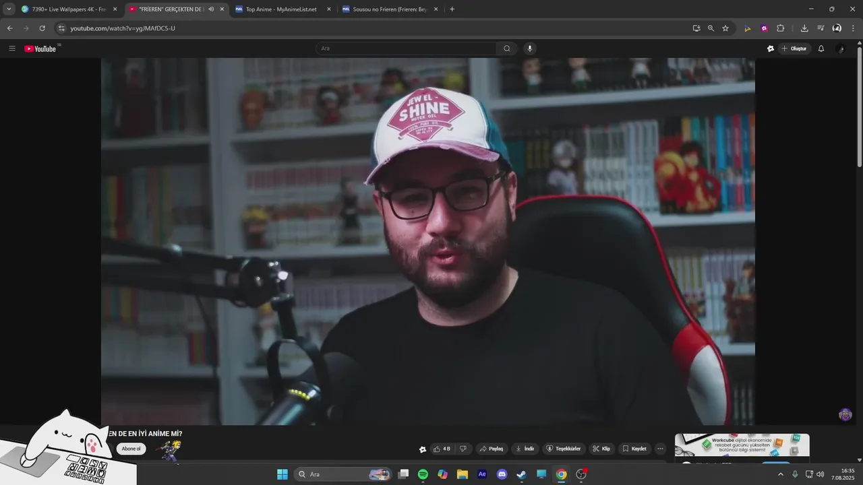Mute the tab via its speaker icon
This screenshot has width=863, height=485.
coord(211,9)
